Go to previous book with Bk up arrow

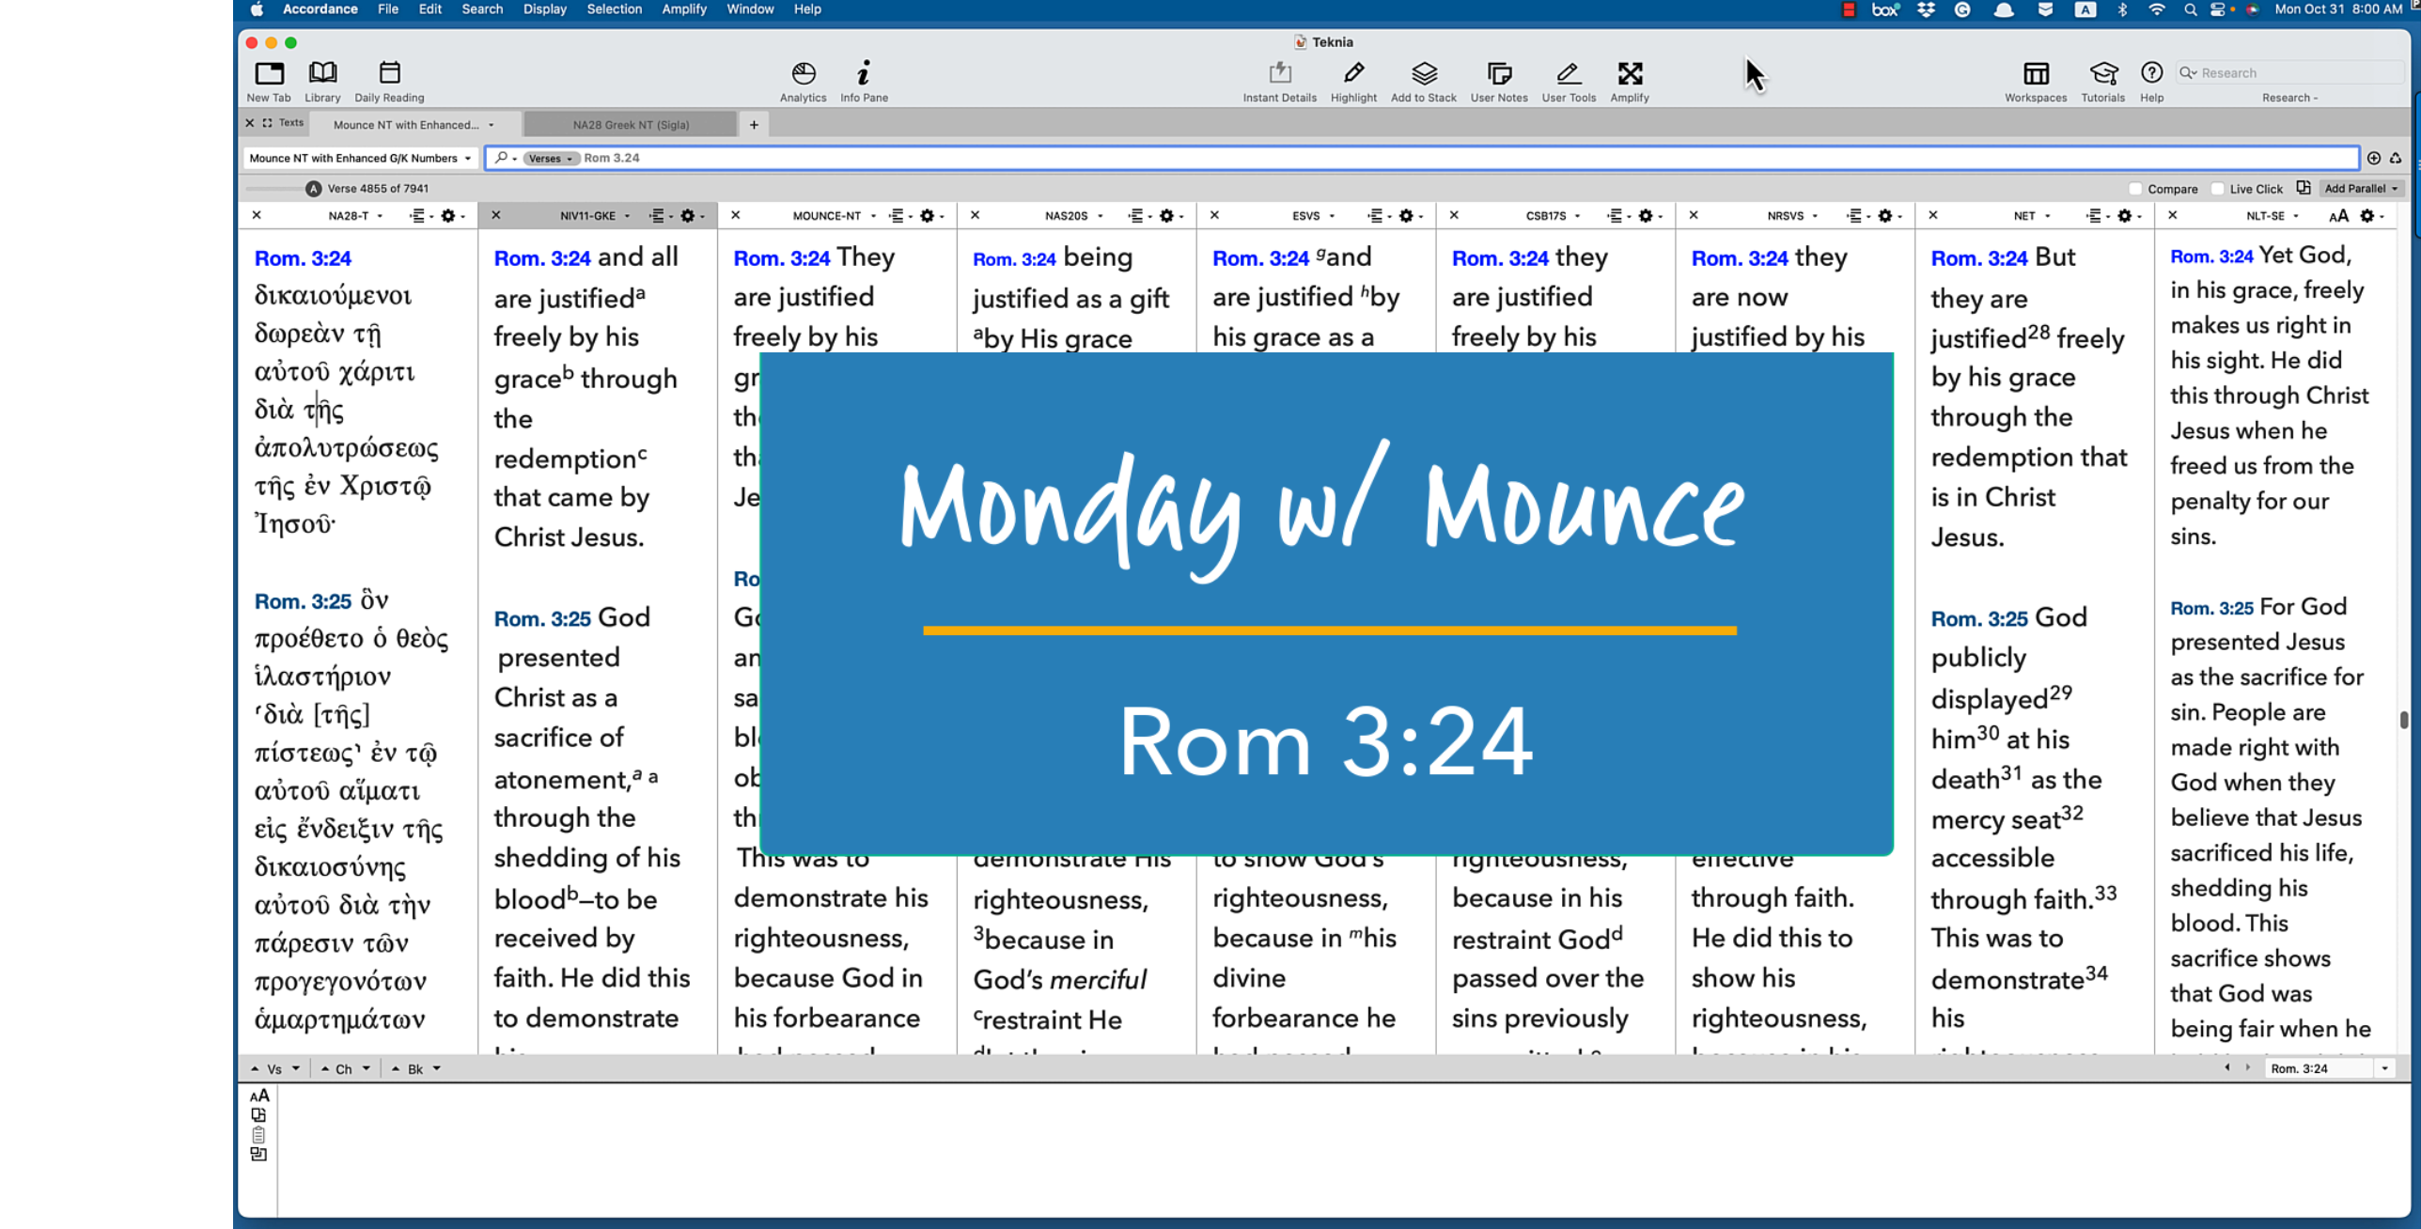[396, 1068]
